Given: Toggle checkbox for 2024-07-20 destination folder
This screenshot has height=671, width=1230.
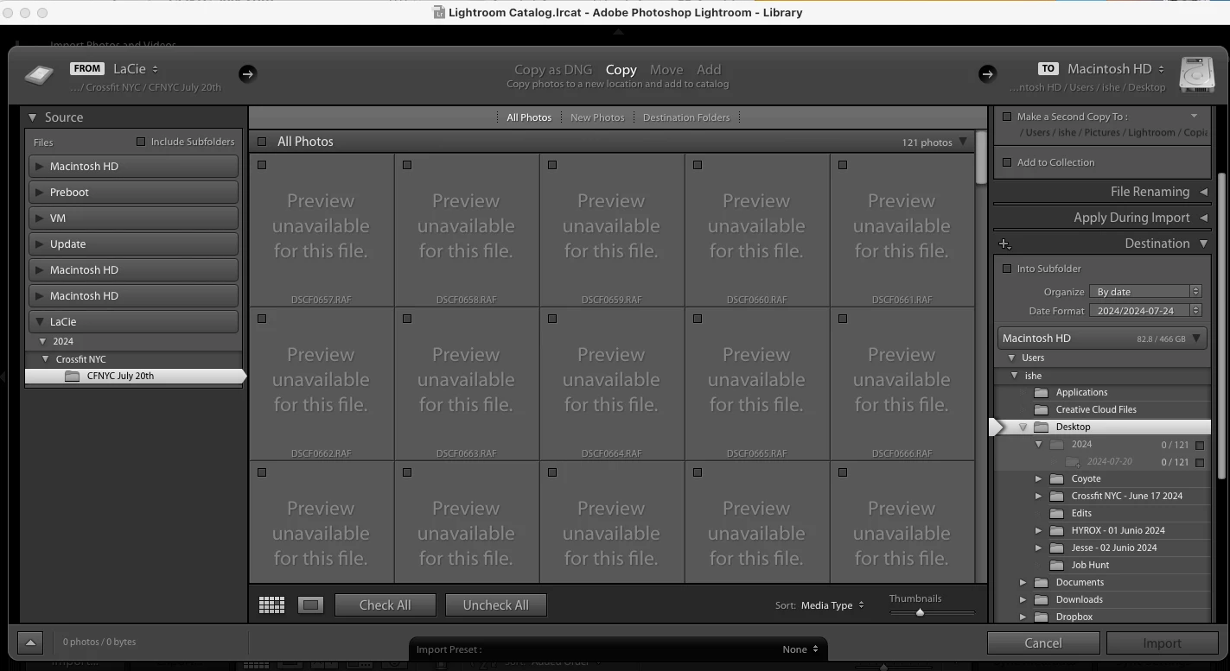Looking at the screenshot, I should [1200, 462].
